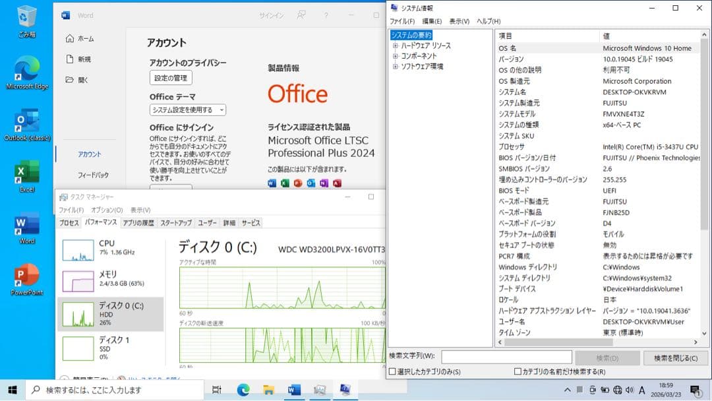
Task: Click the Word help question mark icon
Action: click(326, 15)
